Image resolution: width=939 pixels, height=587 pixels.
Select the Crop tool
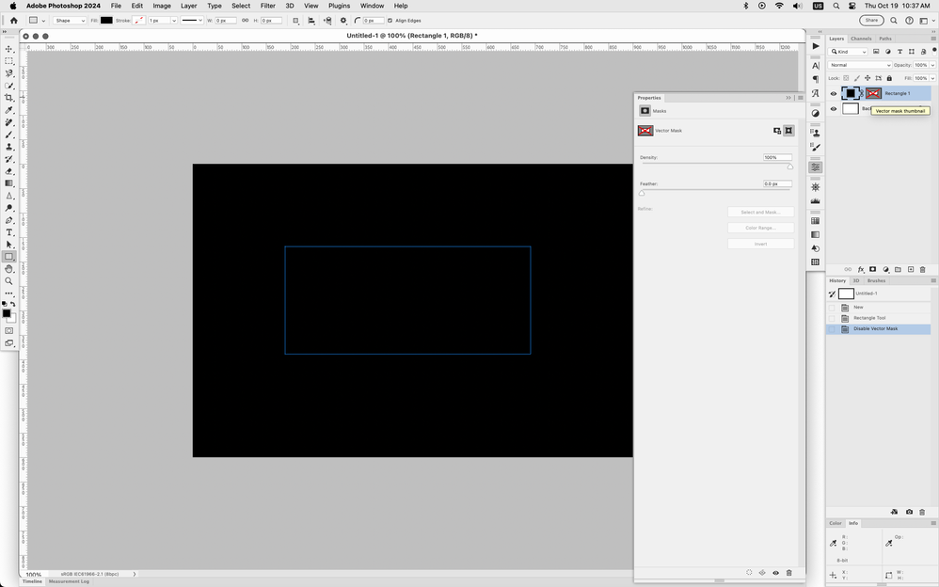click(x=9, y=98)
